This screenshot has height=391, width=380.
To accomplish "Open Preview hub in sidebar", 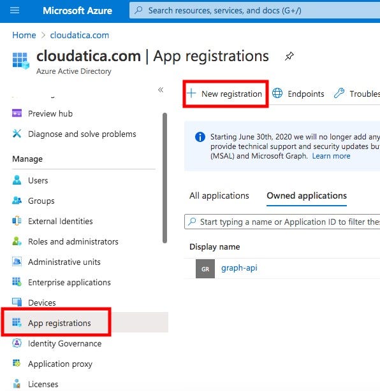I will click(x=50, y=114).
